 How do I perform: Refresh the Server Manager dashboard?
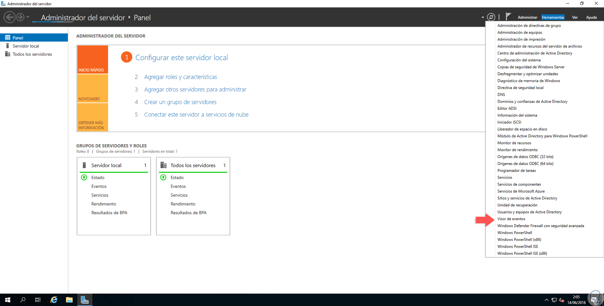(x=491, y=17)
